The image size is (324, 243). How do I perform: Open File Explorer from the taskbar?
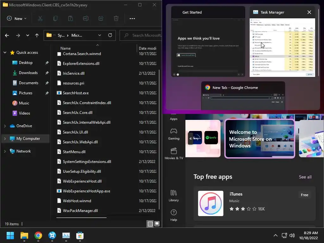[x=24, y=235]
